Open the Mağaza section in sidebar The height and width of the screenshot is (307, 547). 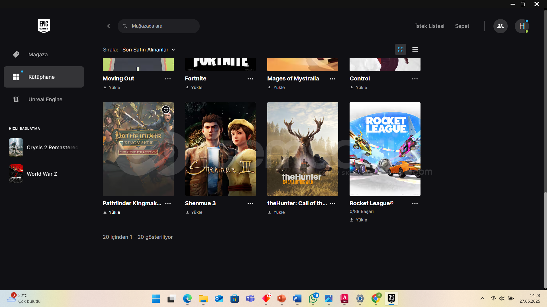coord(38,55)
